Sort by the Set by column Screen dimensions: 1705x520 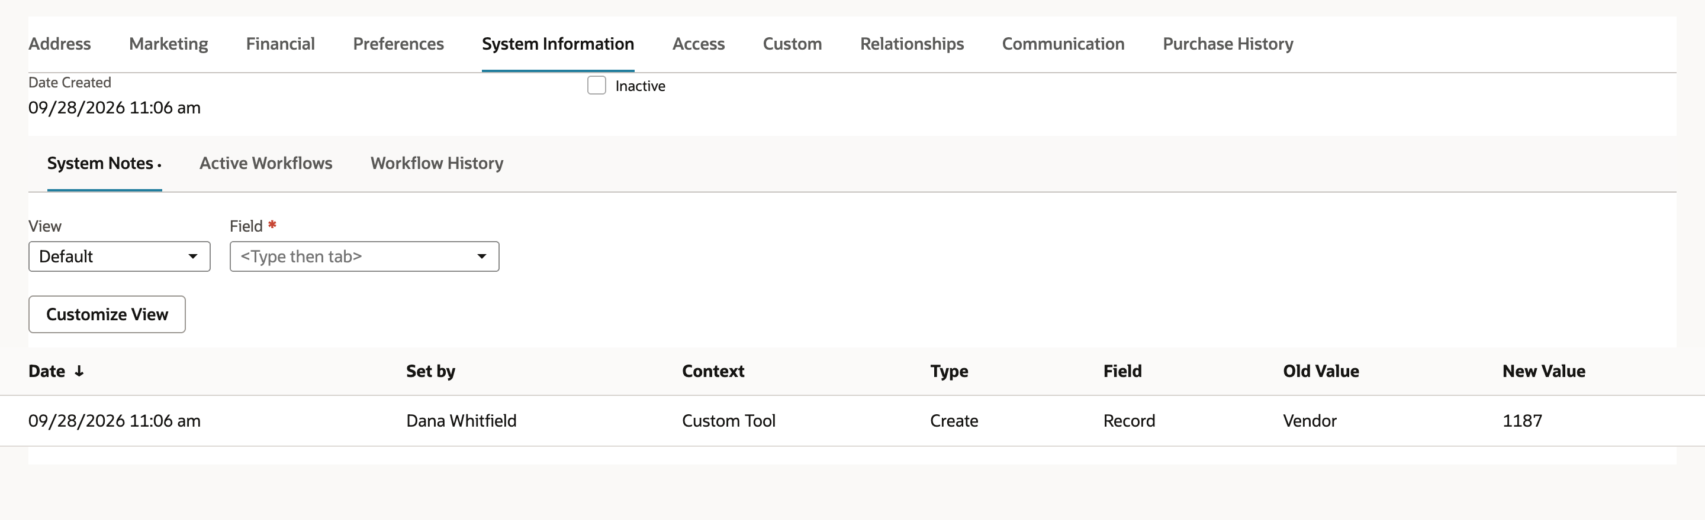(430, 371)
